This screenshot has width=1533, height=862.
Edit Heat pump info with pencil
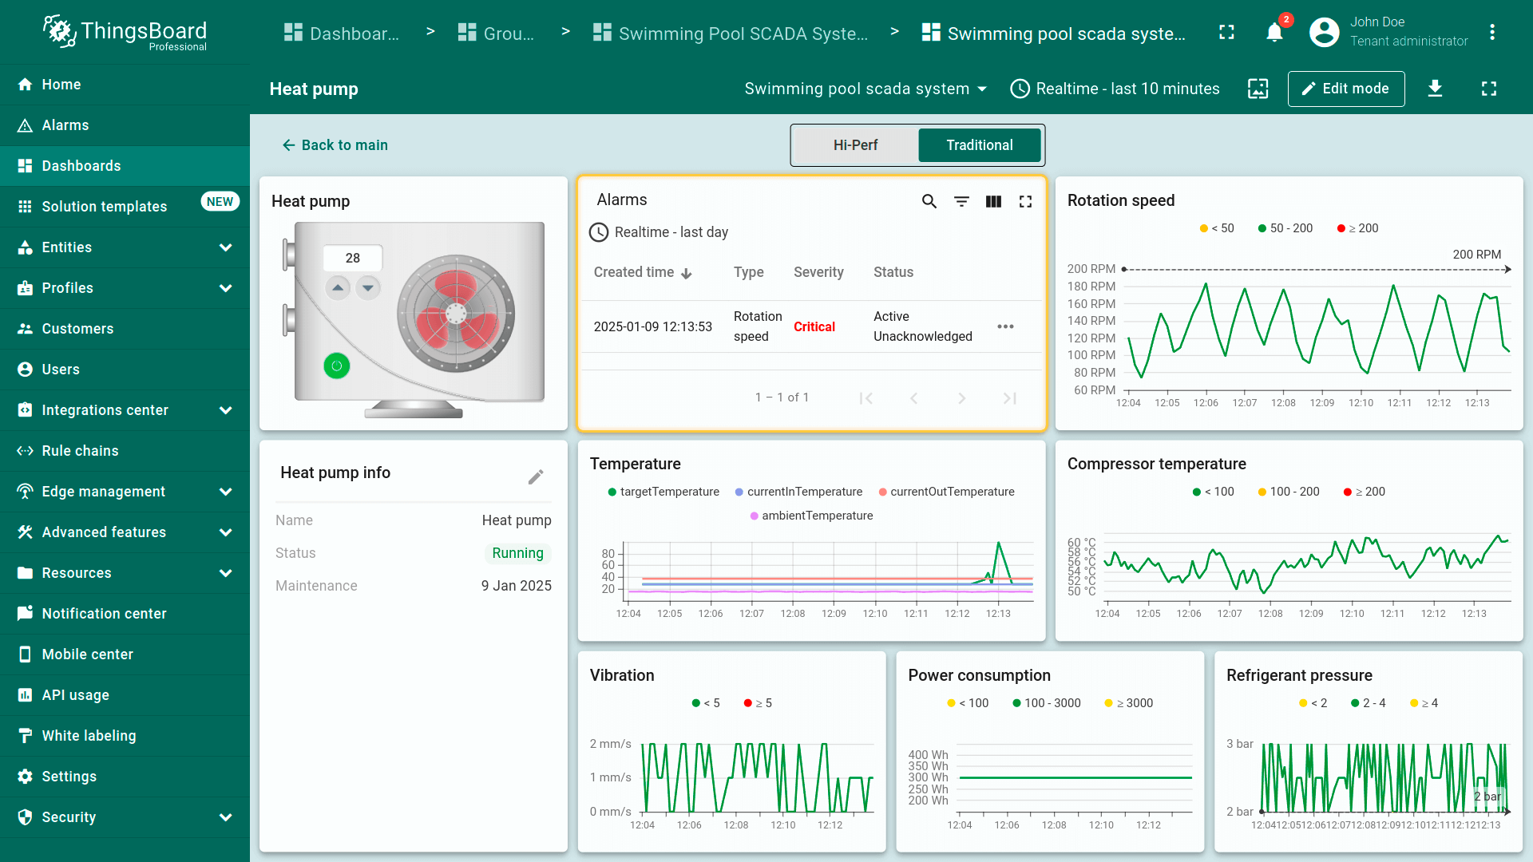pos(536,476)
